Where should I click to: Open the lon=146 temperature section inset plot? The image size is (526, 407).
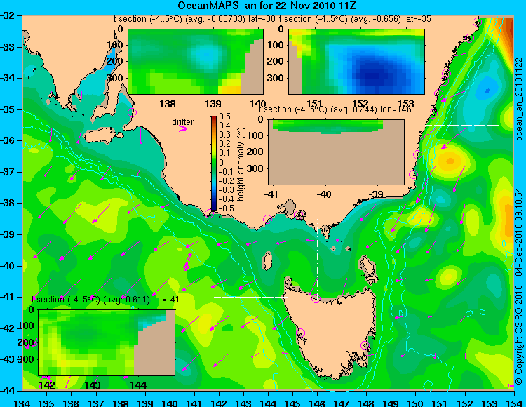click(x=336, y=152)
